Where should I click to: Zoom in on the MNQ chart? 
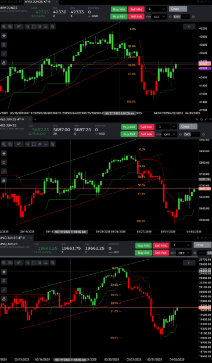(4, 263)
